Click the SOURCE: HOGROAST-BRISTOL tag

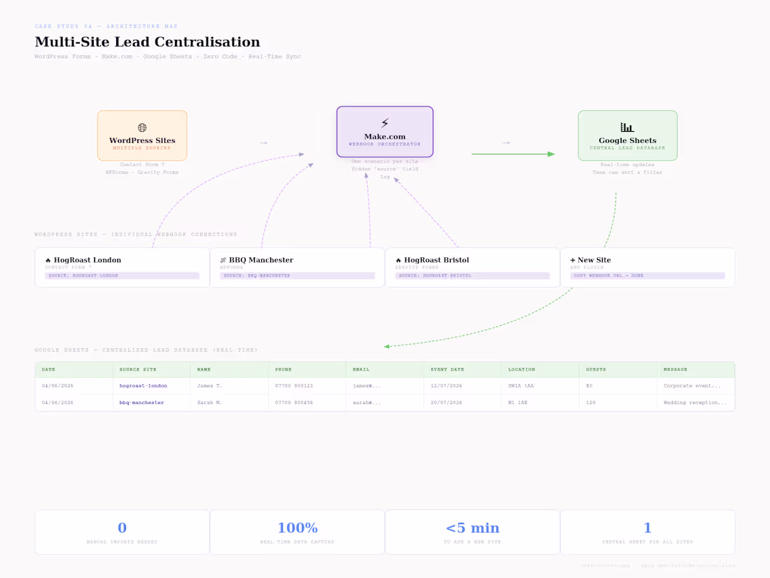[472, 276]
